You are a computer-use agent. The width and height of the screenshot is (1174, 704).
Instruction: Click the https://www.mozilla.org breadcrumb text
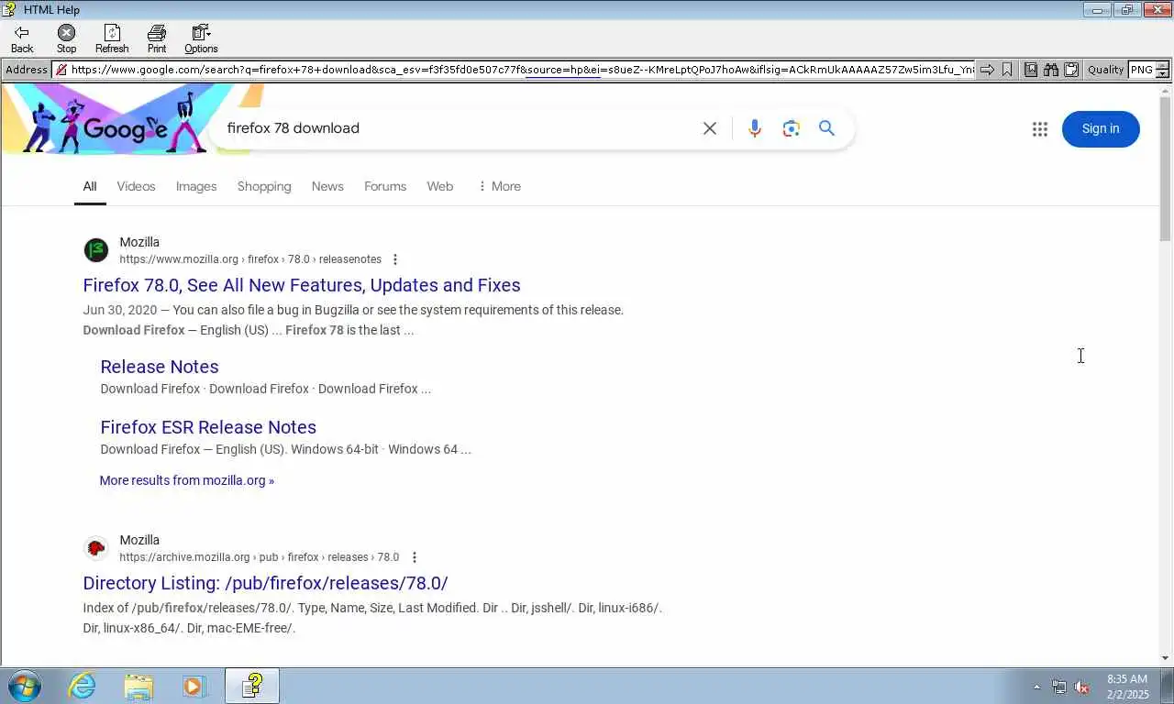pos(179,259)
